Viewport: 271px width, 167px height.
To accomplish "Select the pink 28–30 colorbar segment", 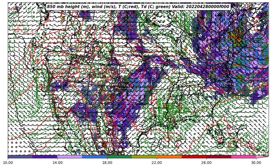I will [x=244, y=157].
